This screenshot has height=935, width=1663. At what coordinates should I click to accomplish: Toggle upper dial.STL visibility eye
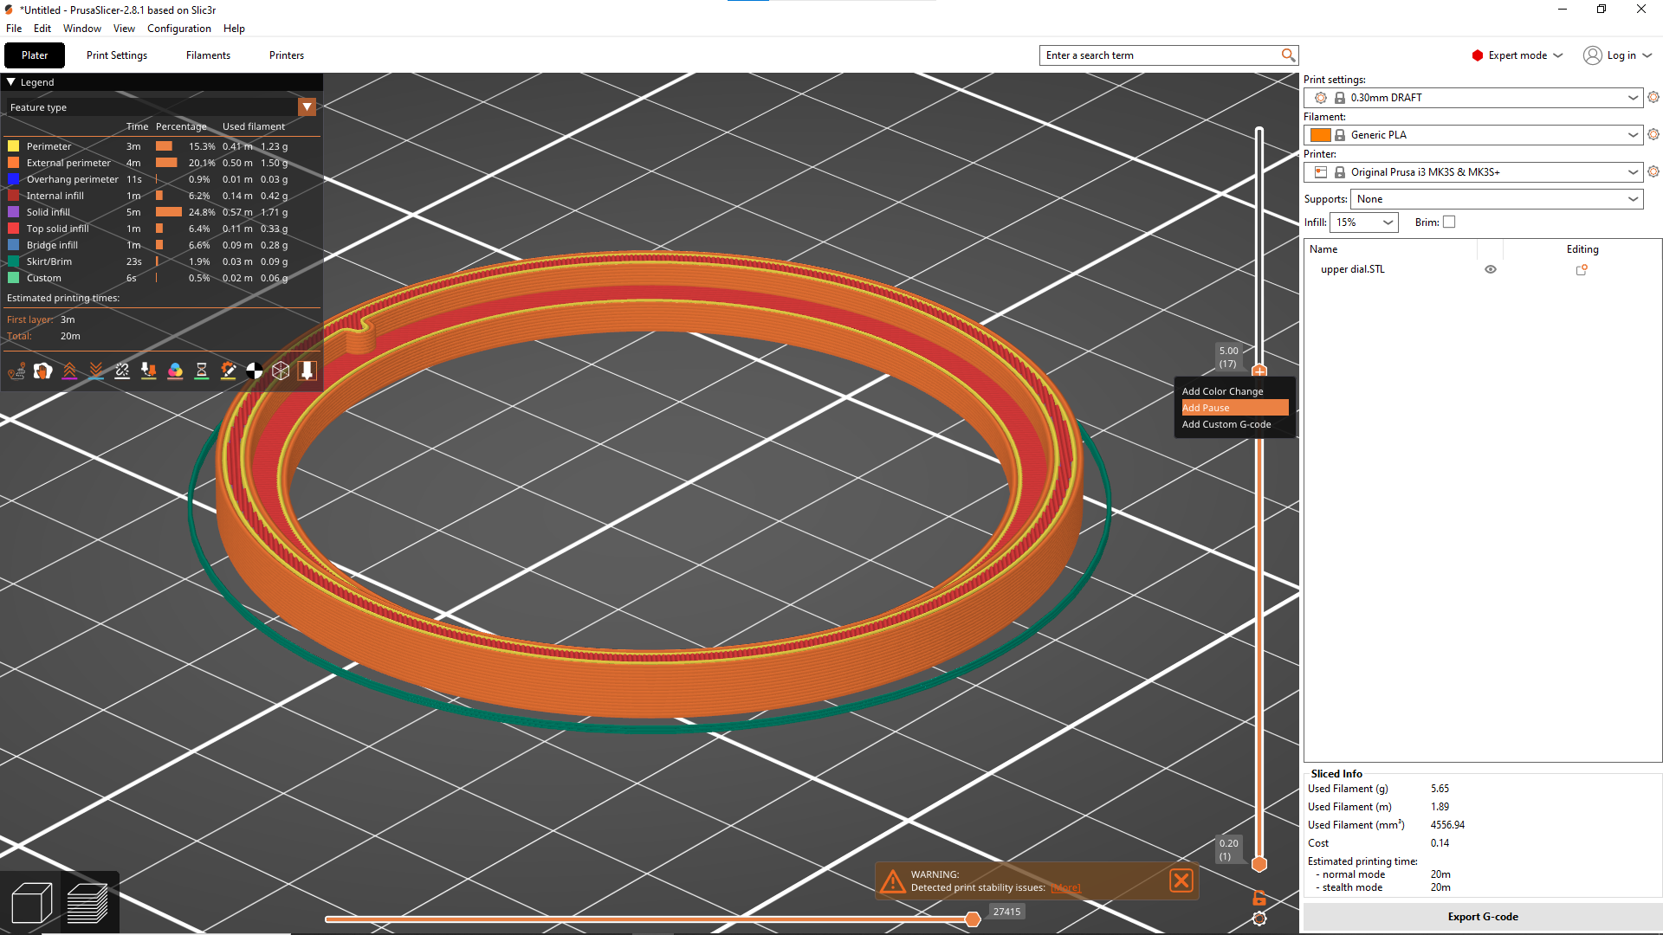click(1491, 269)
